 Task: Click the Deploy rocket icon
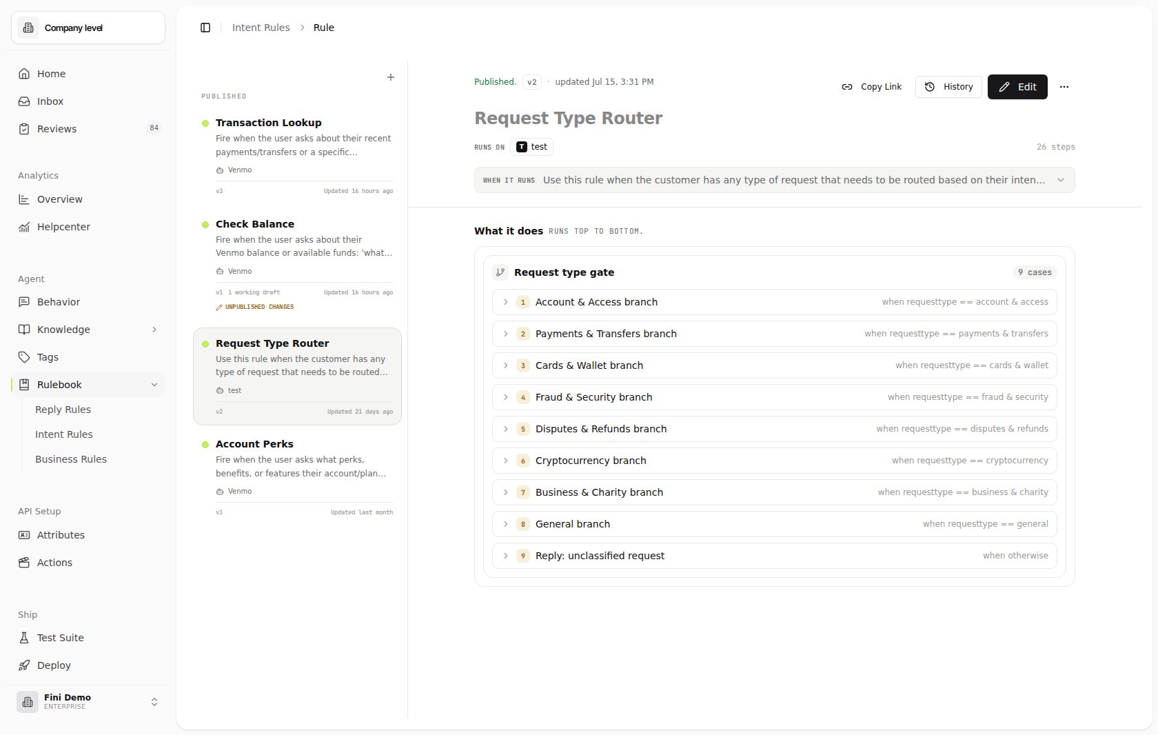[24, 665]
